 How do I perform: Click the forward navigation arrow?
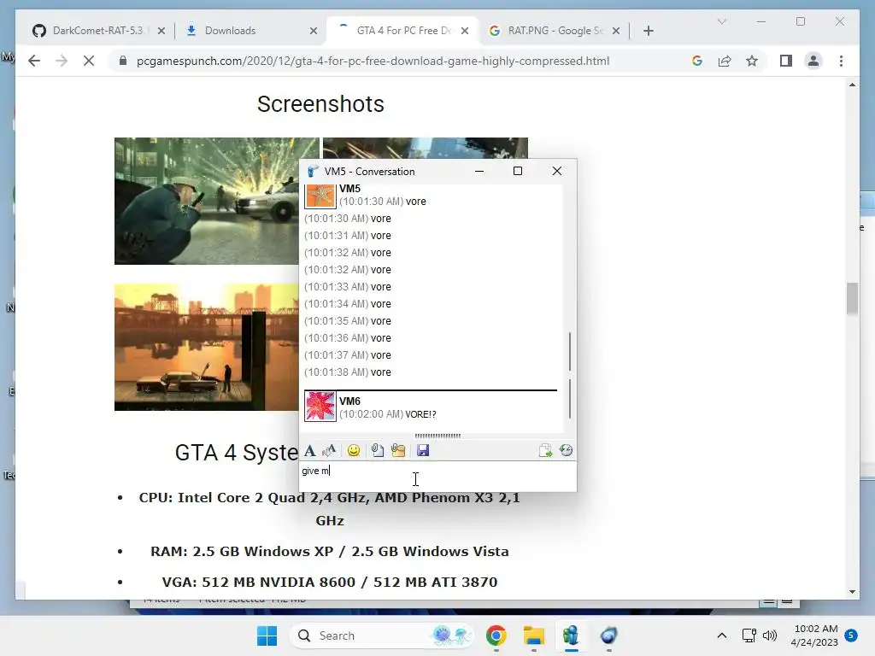pos(62,61)
